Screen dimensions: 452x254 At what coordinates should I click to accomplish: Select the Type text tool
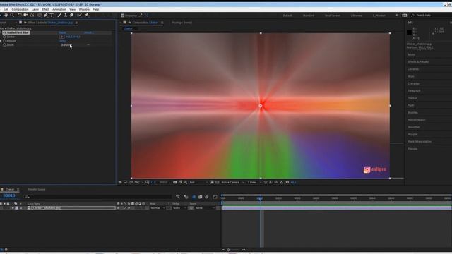52,15
